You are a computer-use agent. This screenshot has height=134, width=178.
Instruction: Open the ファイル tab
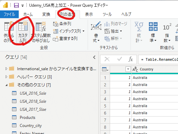[x=9, y=14]
